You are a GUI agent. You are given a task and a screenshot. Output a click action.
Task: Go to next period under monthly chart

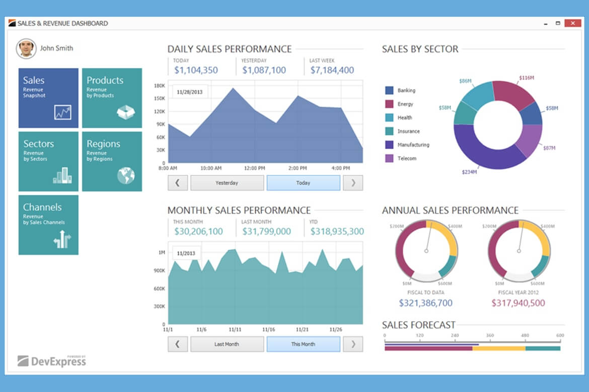[353, 344]
